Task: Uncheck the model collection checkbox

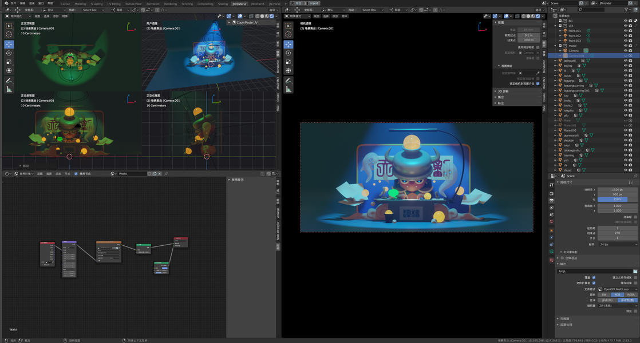Action: (560, 46)
